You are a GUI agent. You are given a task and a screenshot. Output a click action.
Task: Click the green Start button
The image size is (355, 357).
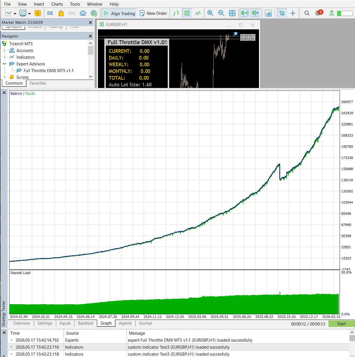point(342,324)
